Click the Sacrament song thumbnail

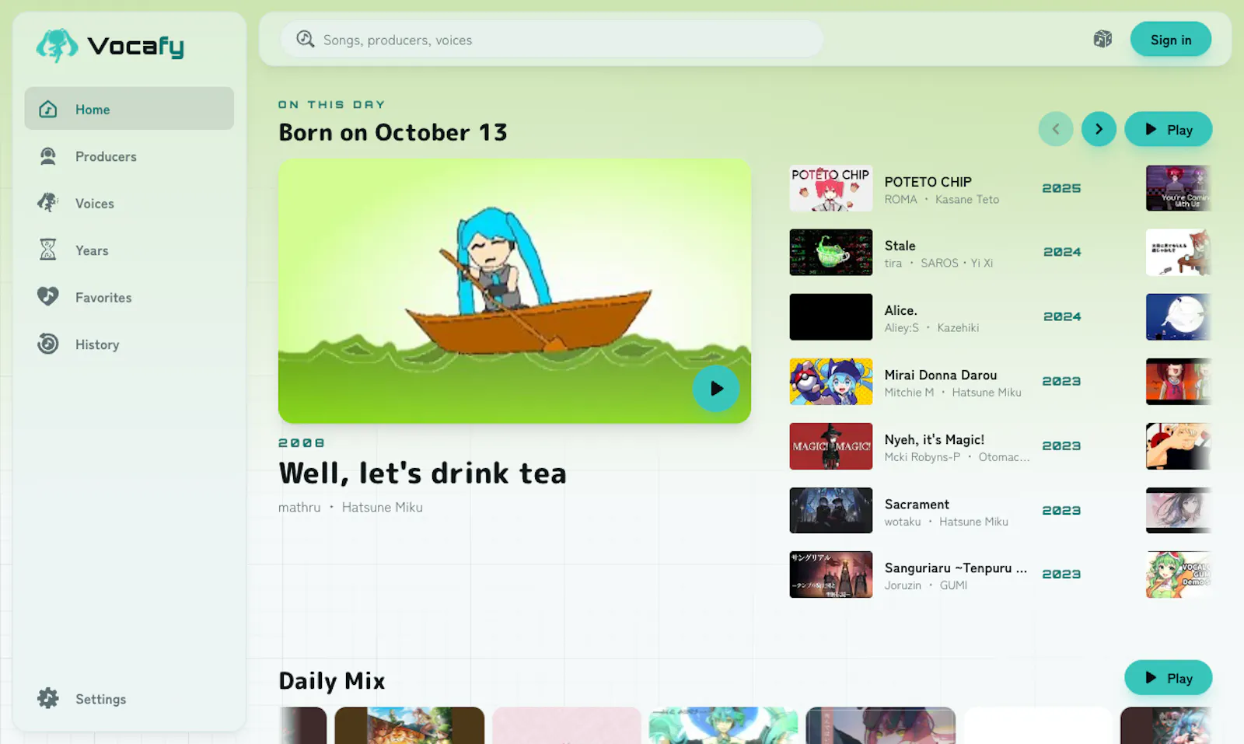[x=831, y=510]
